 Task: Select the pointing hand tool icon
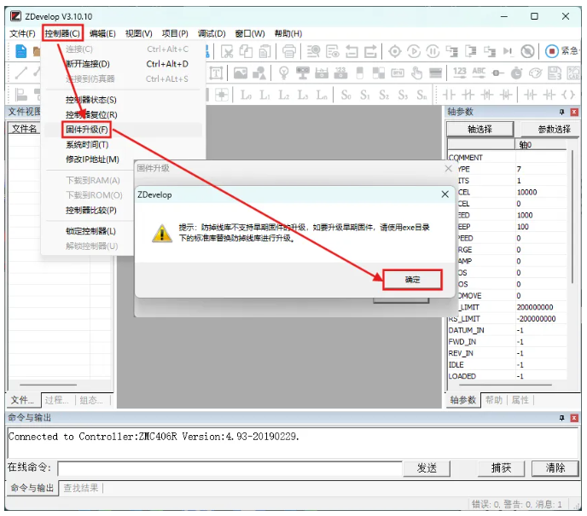[416, 73]
